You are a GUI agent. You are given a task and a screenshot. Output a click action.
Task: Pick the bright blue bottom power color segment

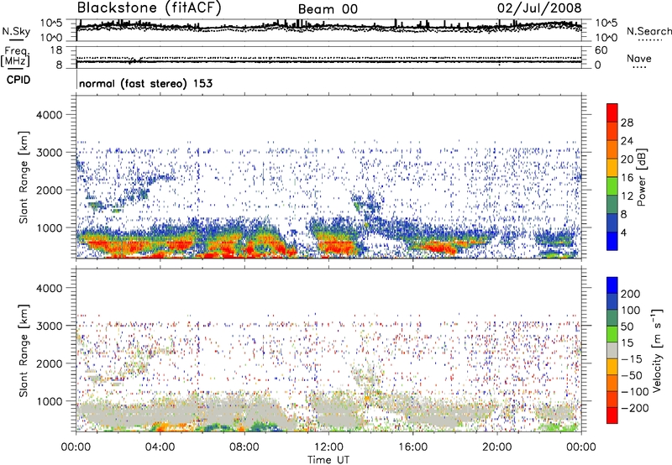point(612,242)
